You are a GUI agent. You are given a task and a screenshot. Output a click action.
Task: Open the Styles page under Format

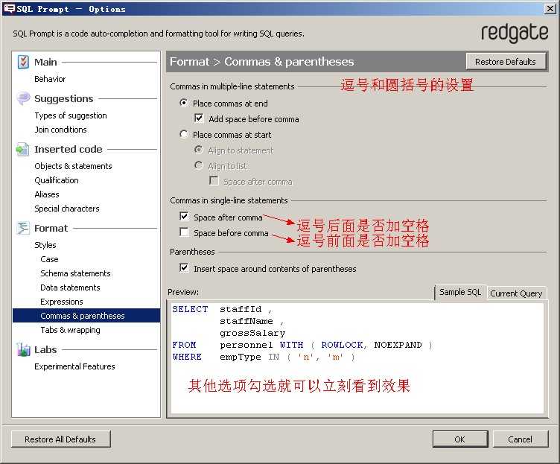(45, 245)
